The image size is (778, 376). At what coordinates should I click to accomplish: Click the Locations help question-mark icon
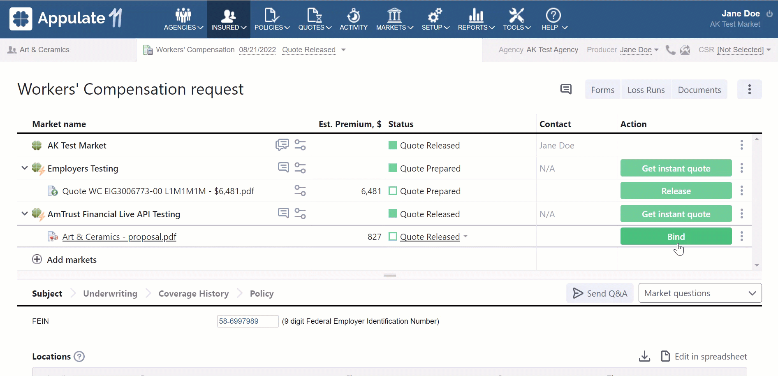pyautogui.click(x=79, y=356)
